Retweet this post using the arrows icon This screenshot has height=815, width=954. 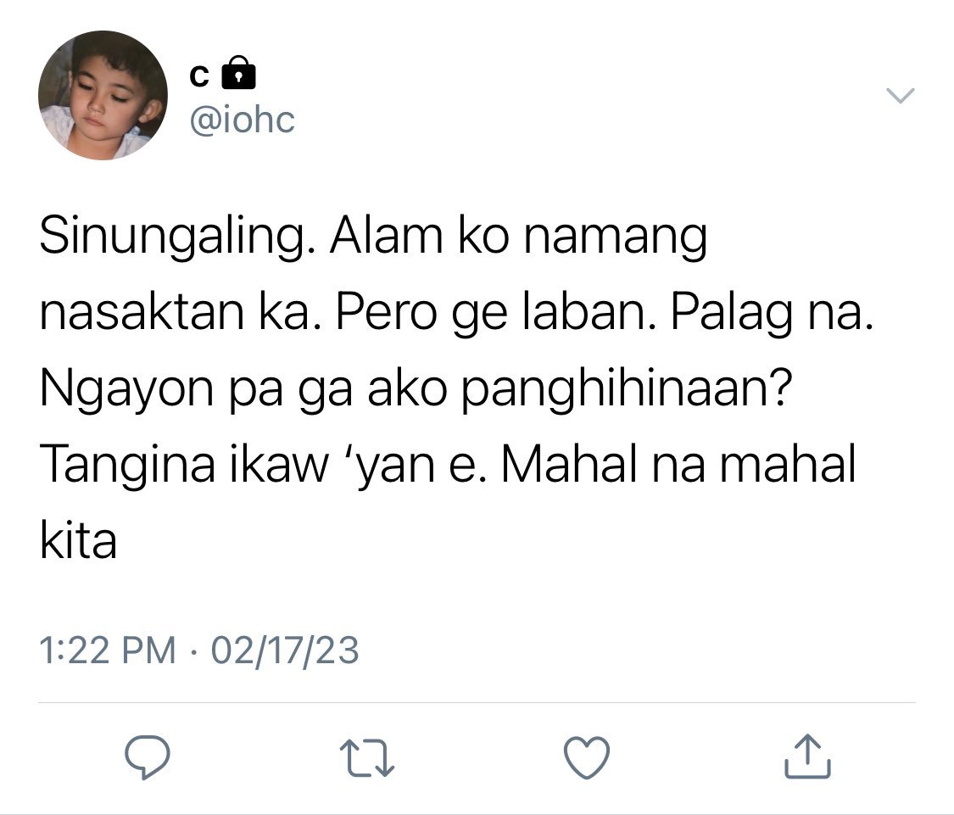click(367, 757)
